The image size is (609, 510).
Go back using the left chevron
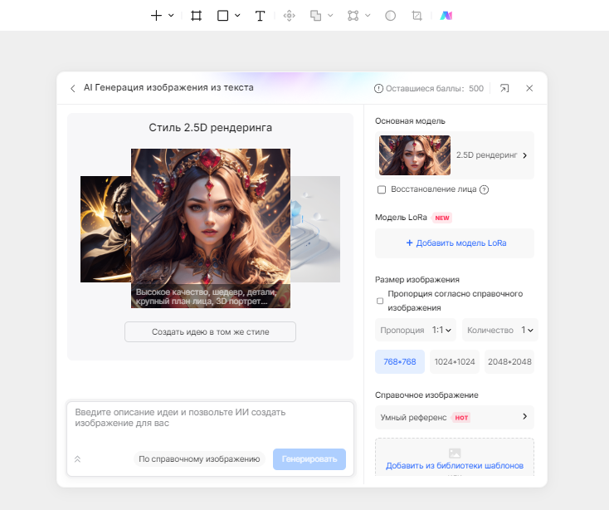tap(73, 88)
